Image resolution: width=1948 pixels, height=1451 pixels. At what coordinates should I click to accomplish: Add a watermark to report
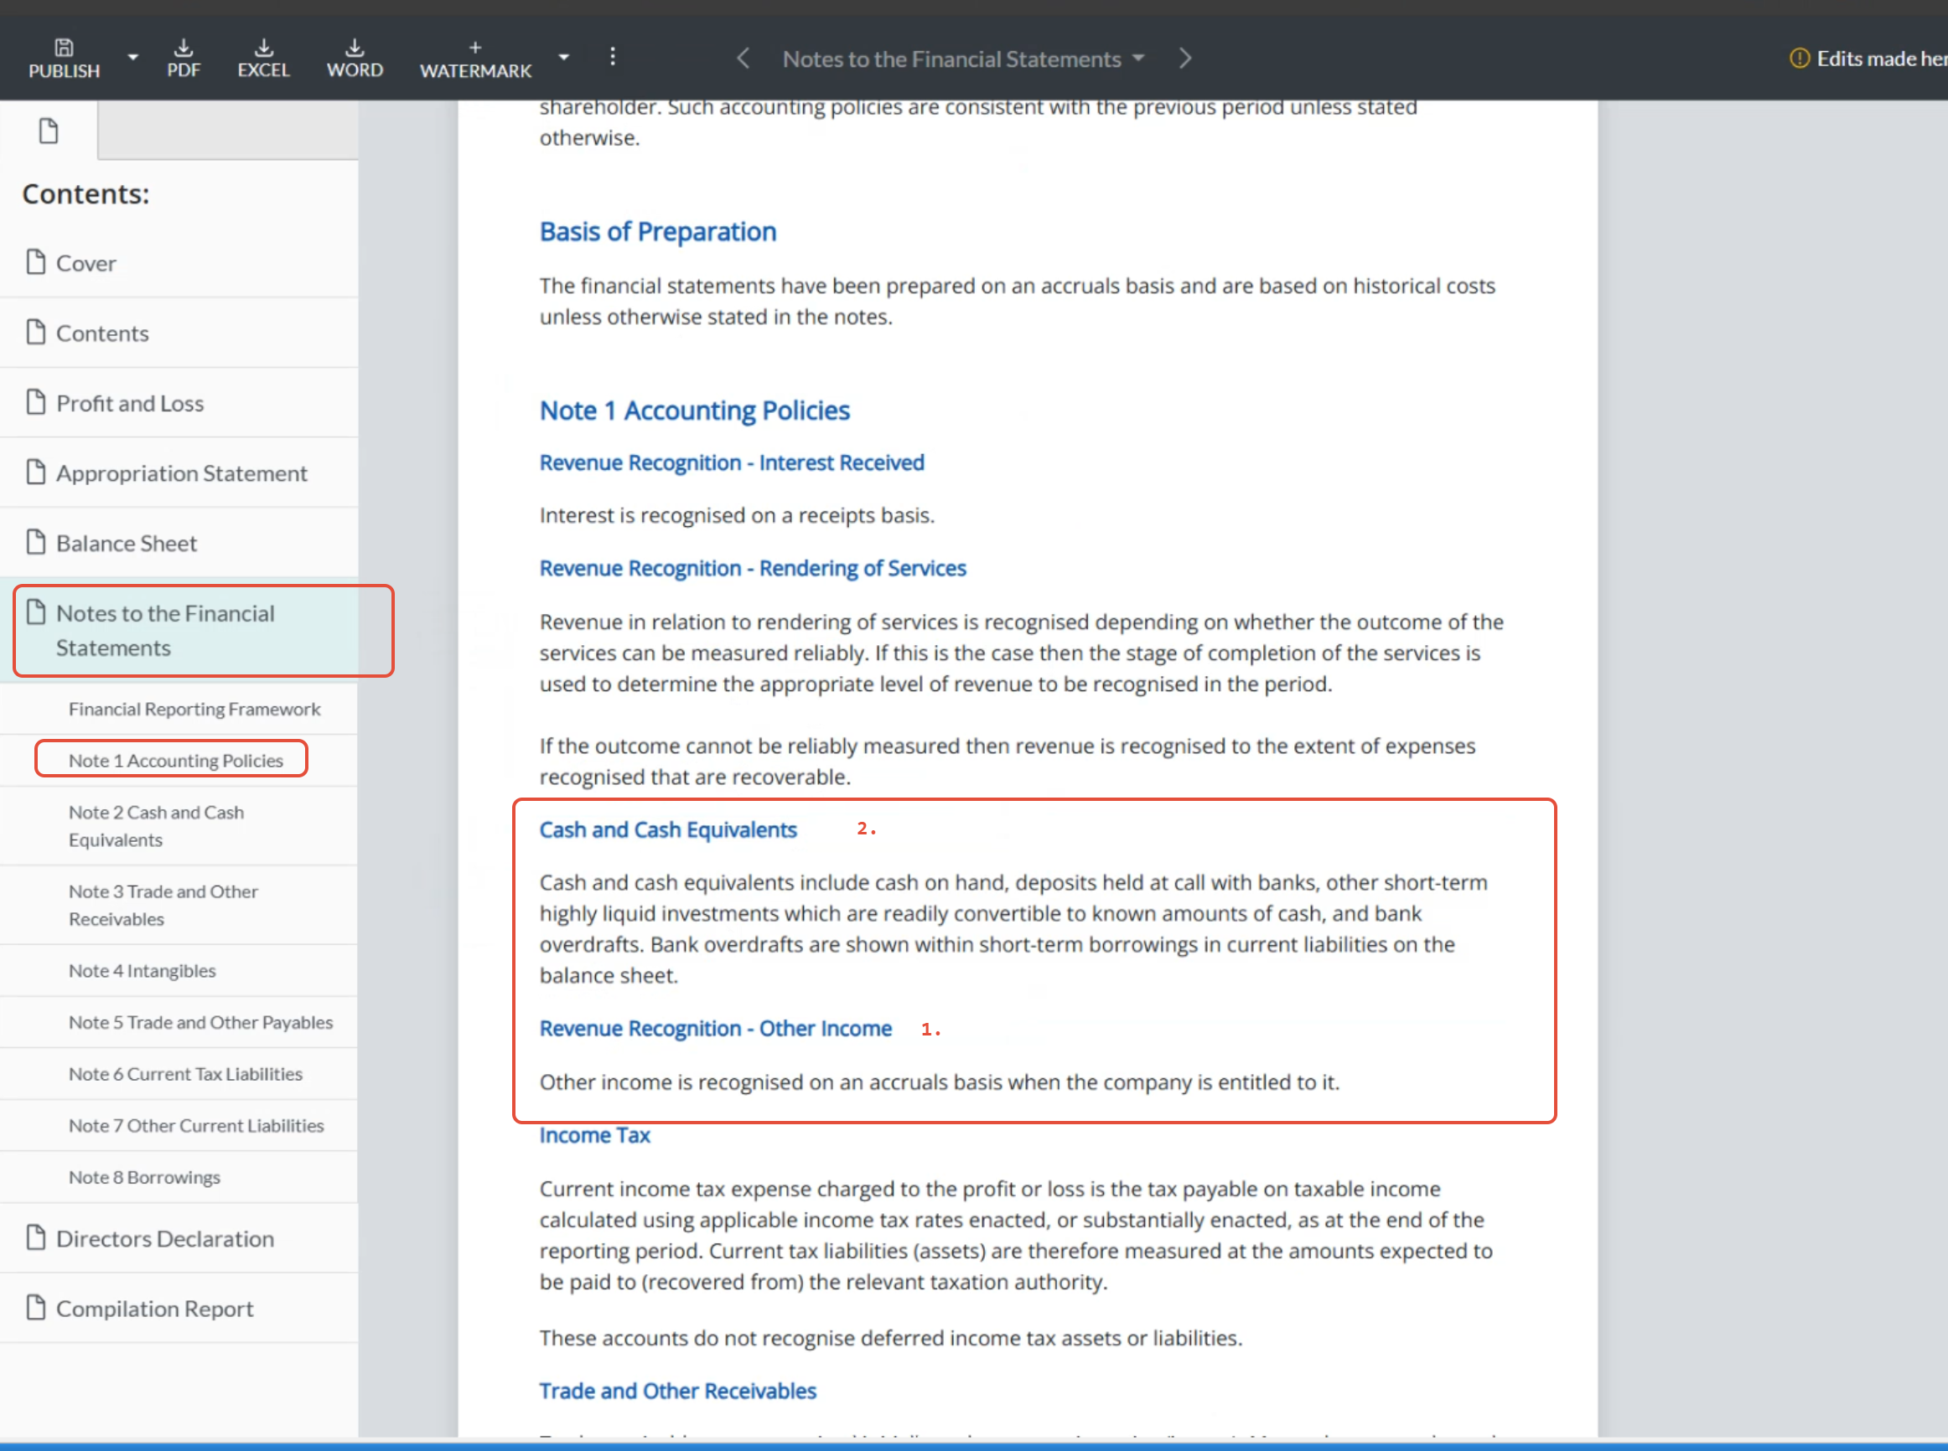pyautogui.click(x=474, y=58)
